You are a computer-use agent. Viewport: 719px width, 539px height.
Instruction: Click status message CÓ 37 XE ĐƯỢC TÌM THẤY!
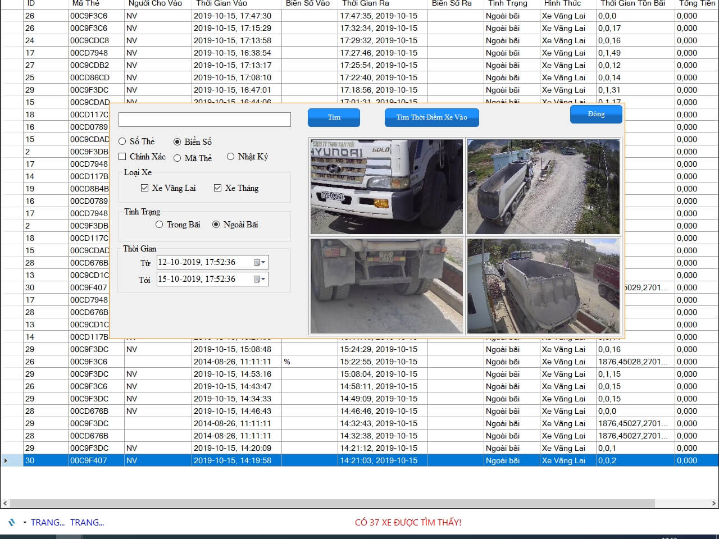coord(408,523)
